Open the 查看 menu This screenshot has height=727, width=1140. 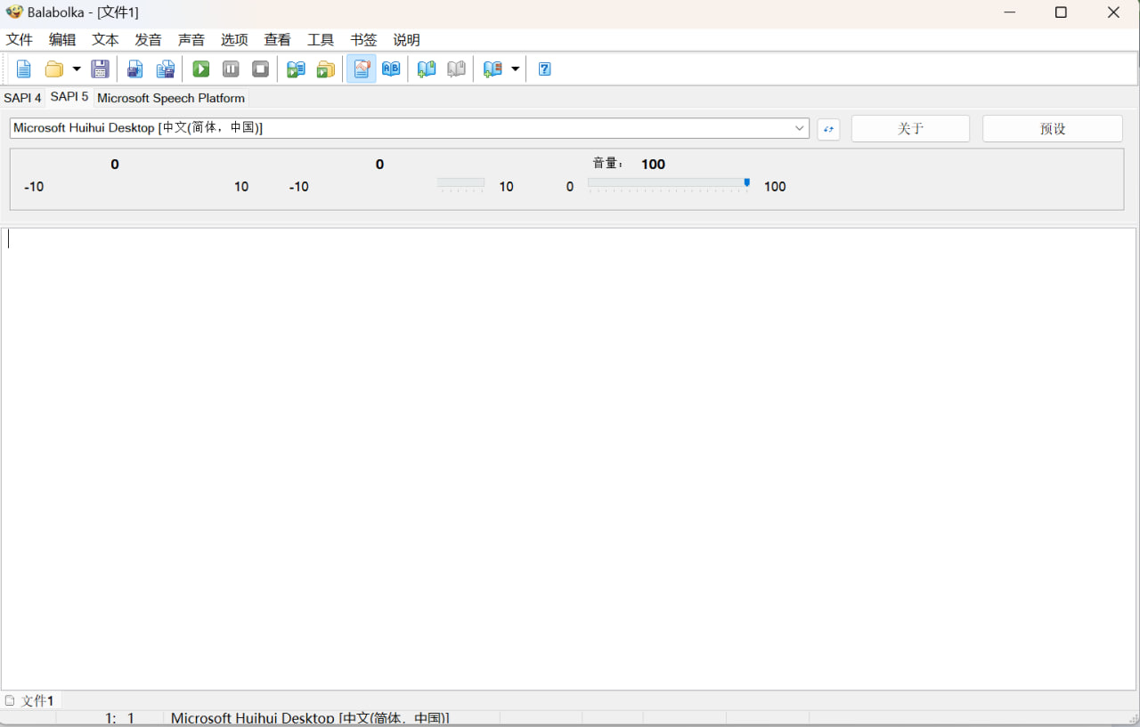(x=278, y=40)
